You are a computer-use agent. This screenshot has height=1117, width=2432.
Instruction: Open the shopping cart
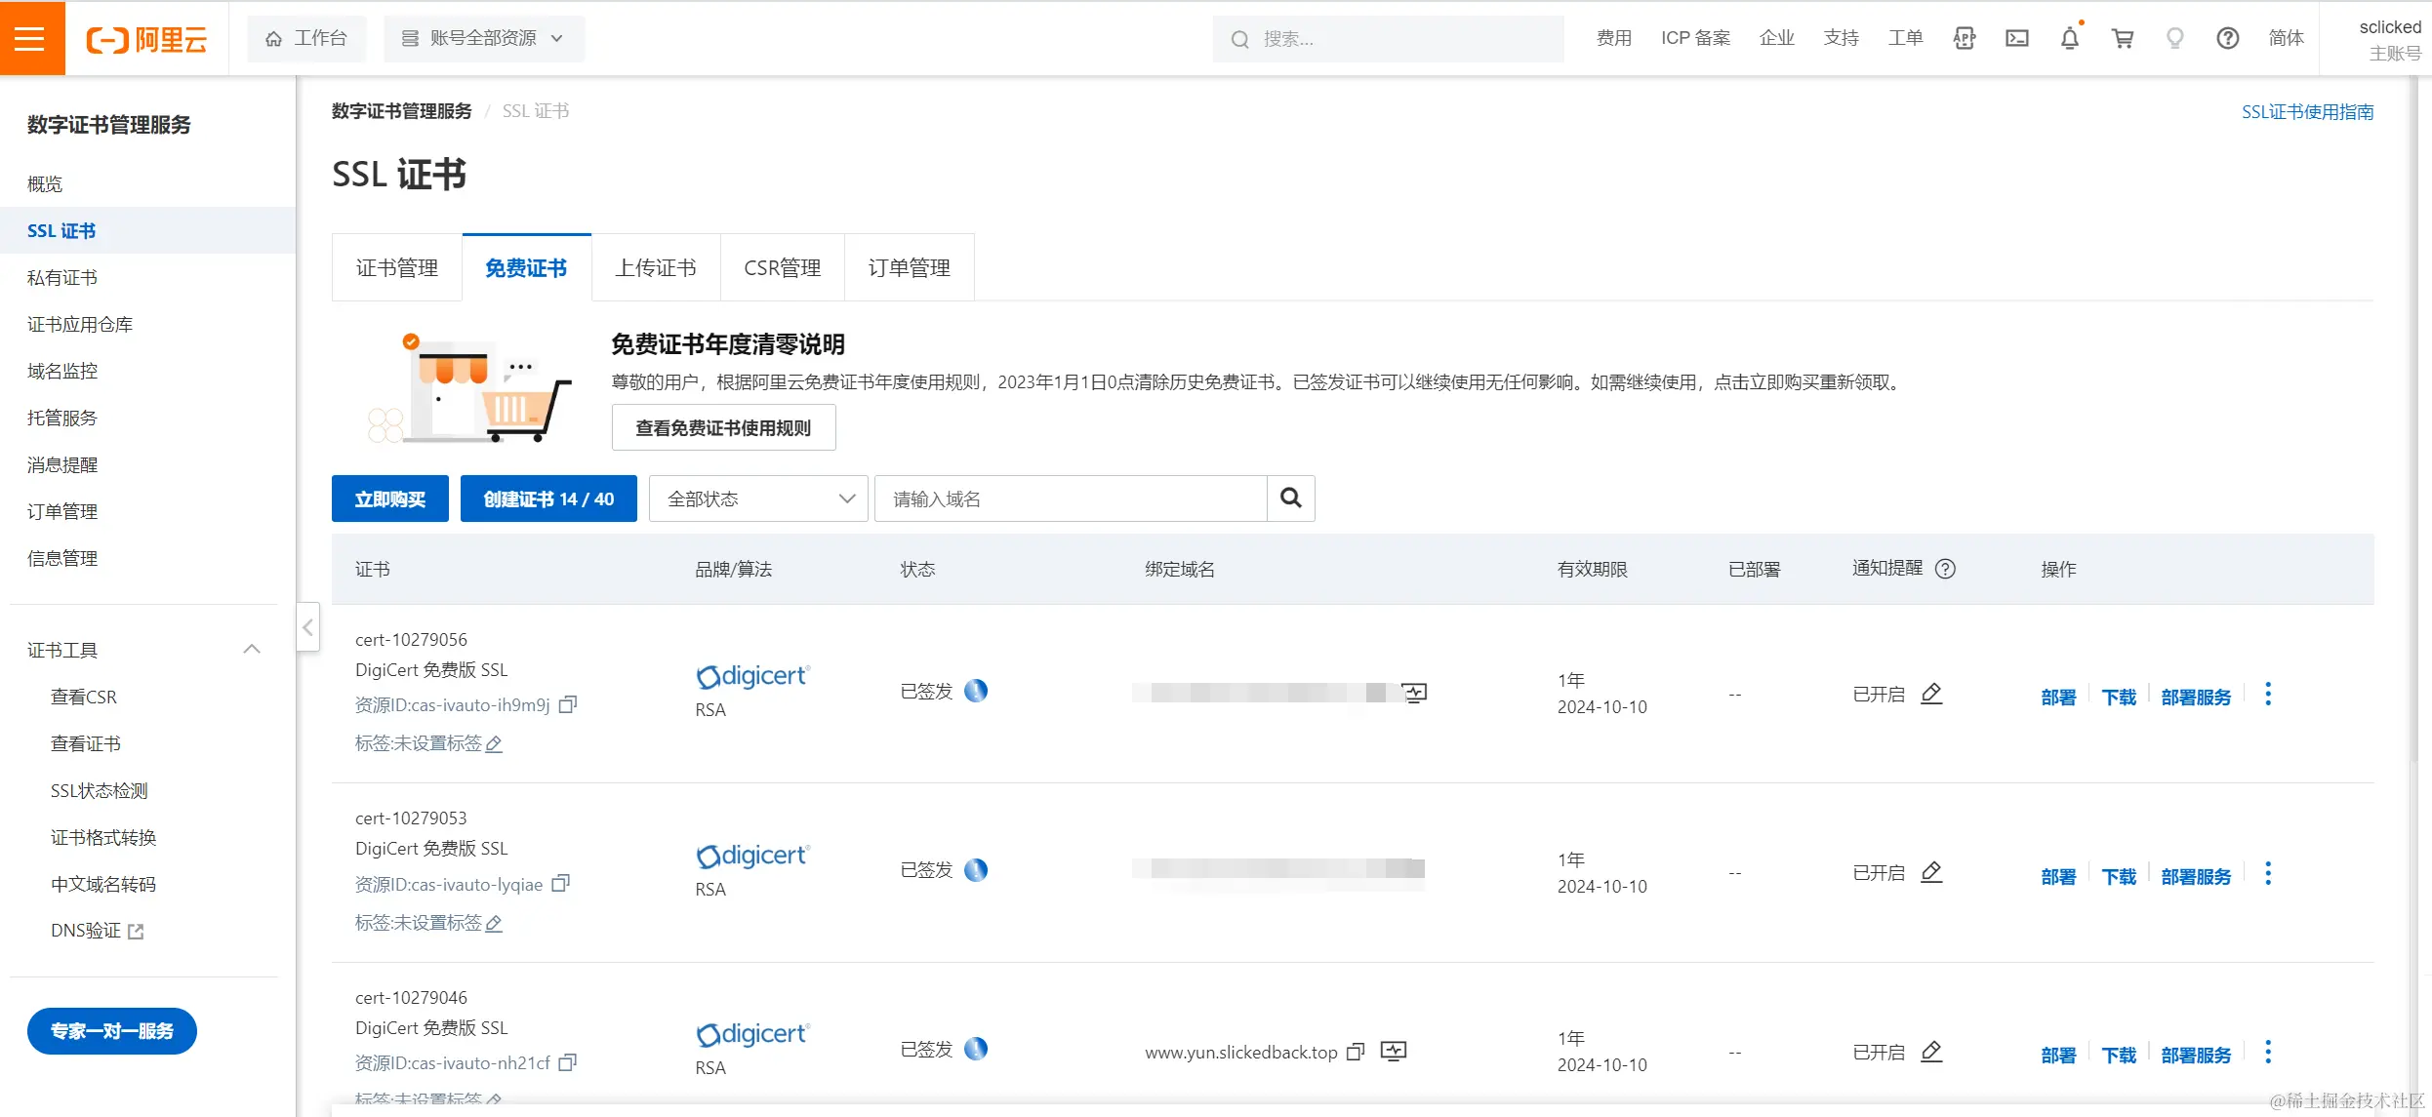pyautogui.click(x=2122, y=38)
